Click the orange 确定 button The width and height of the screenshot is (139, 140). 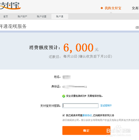86,130
